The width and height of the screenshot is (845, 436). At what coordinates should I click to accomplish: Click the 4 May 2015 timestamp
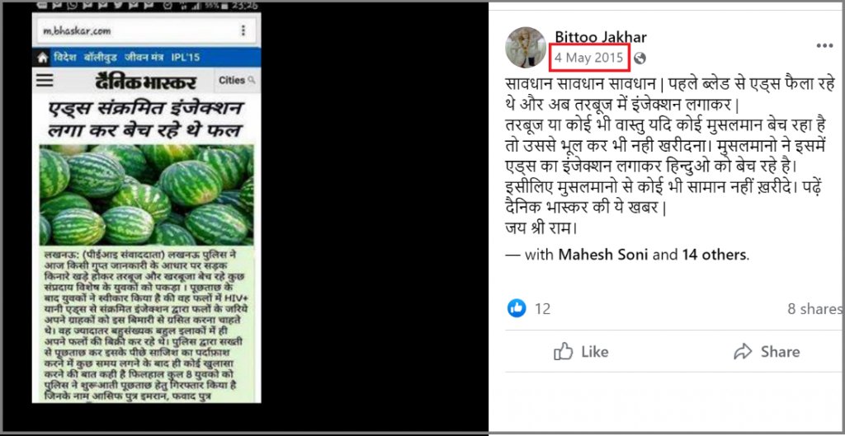tap(589, 58)
